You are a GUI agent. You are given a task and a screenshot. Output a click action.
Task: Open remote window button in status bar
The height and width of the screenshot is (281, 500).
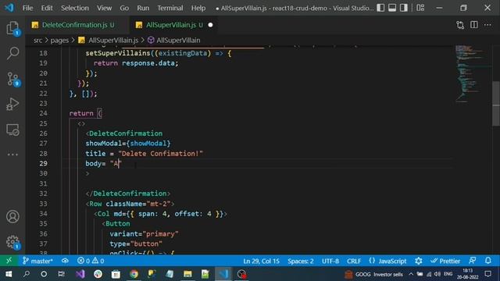tap(9, 261)
